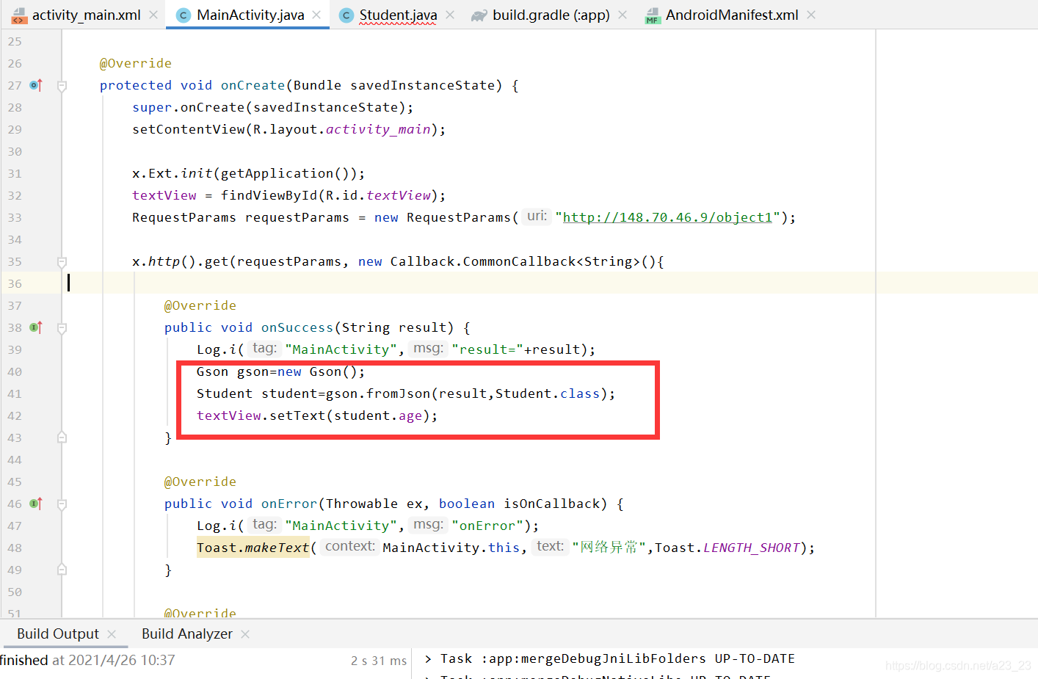Image resolution: width=1038 pixels, height=679 pixels.
Task: Click 'RequestParams requestParams' declaration on line 33
Action: [241, 217]
